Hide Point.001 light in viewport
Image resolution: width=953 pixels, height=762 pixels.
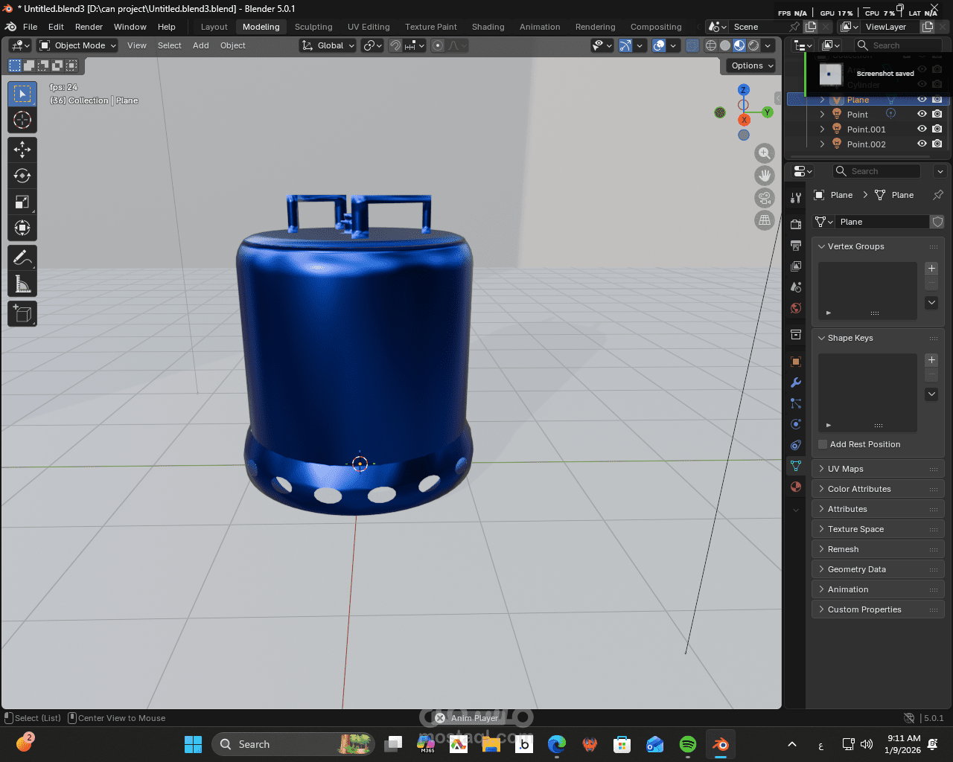[922, 129]
